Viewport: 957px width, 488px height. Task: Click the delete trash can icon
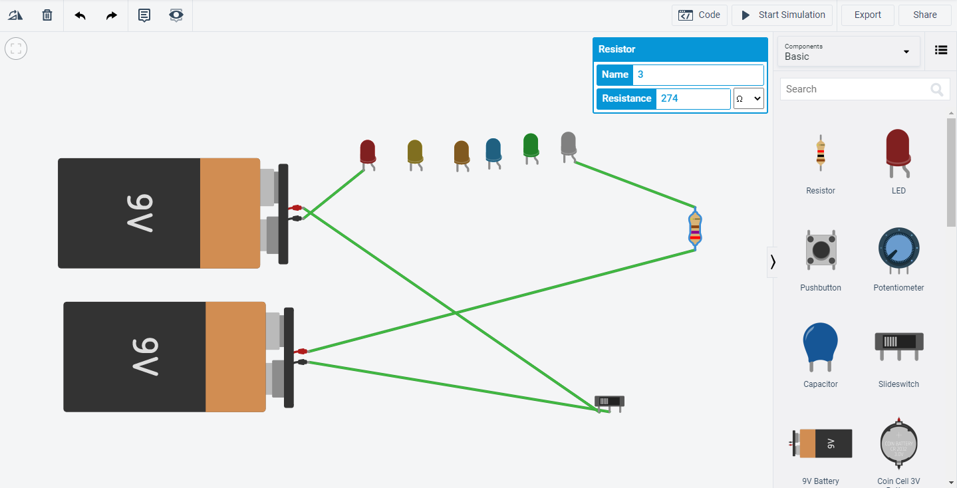pos(47,15)
